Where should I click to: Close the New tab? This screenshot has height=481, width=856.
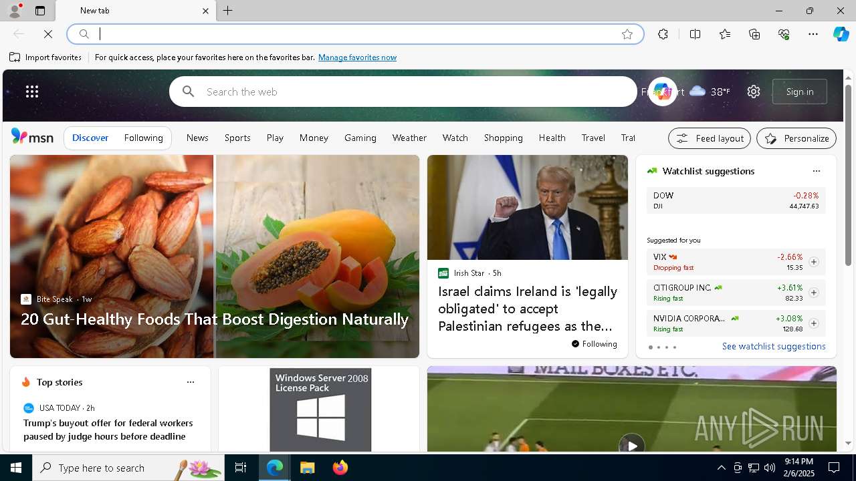[205, 11]
